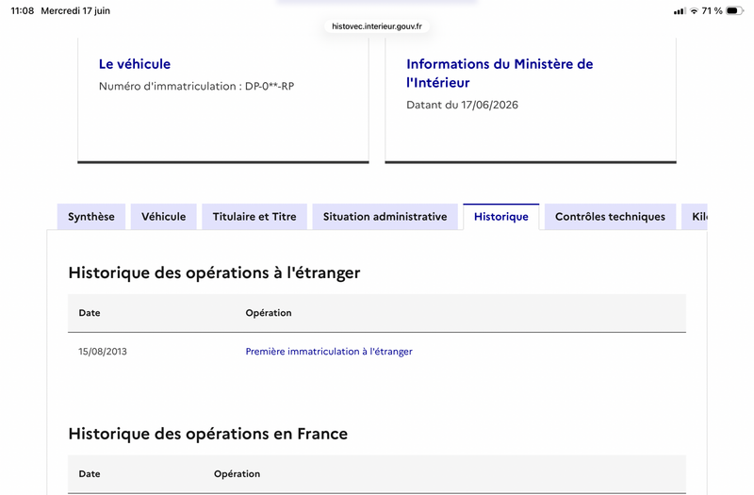This screenshot has height=495, width=754.
Task: Open the Titulaire et Titre tab
Action: tap(254, 217)
